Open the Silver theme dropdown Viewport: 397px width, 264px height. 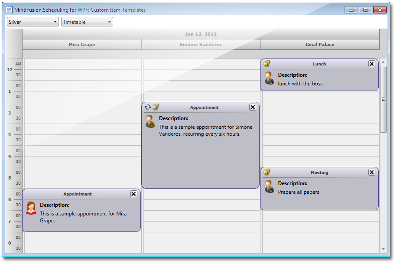click(33, 22)
